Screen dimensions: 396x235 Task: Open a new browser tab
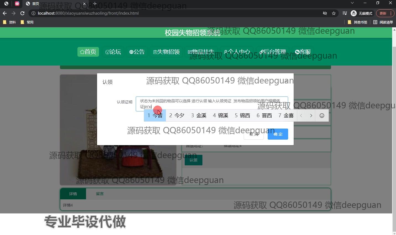tap(95, 4)
